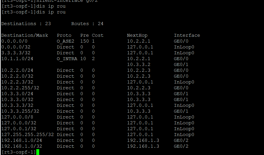This screenshot has width=264, height=155.
Task: Click InLoop0 interface in the 3.3.3.3/32 row
Action: (184, 53)
